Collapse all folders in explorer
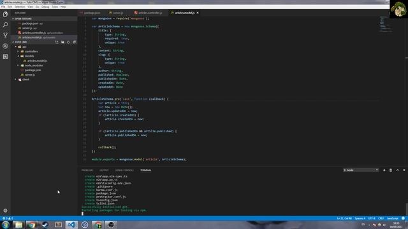This screenshot has height=229, width=408. coord(74,42)
